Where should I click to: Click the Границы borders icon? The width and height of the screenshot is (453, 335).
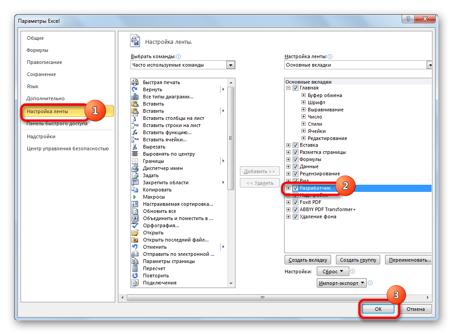pos(135,161)
